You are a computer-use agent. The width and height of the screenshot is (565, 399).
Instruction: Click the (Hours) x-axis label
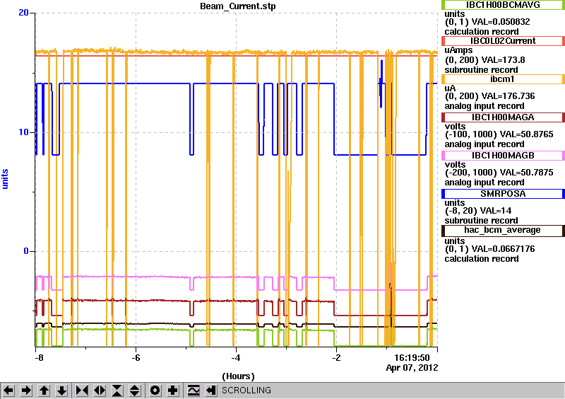[238, 376]
